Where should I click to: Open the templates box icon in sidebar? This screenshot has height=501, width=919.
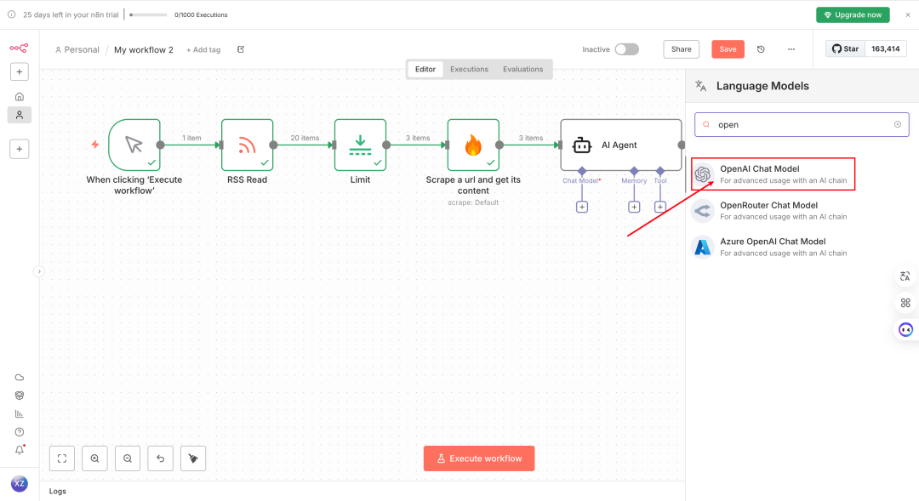pos(20,396)
